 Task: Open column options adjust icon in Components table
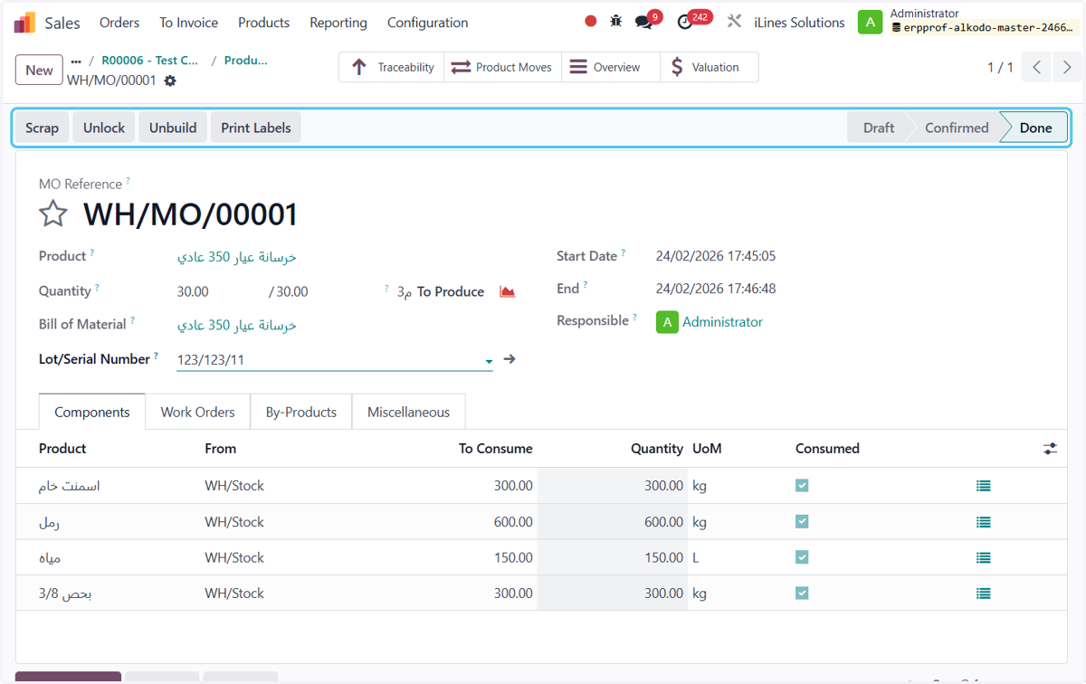click(x=1050, y=449)
